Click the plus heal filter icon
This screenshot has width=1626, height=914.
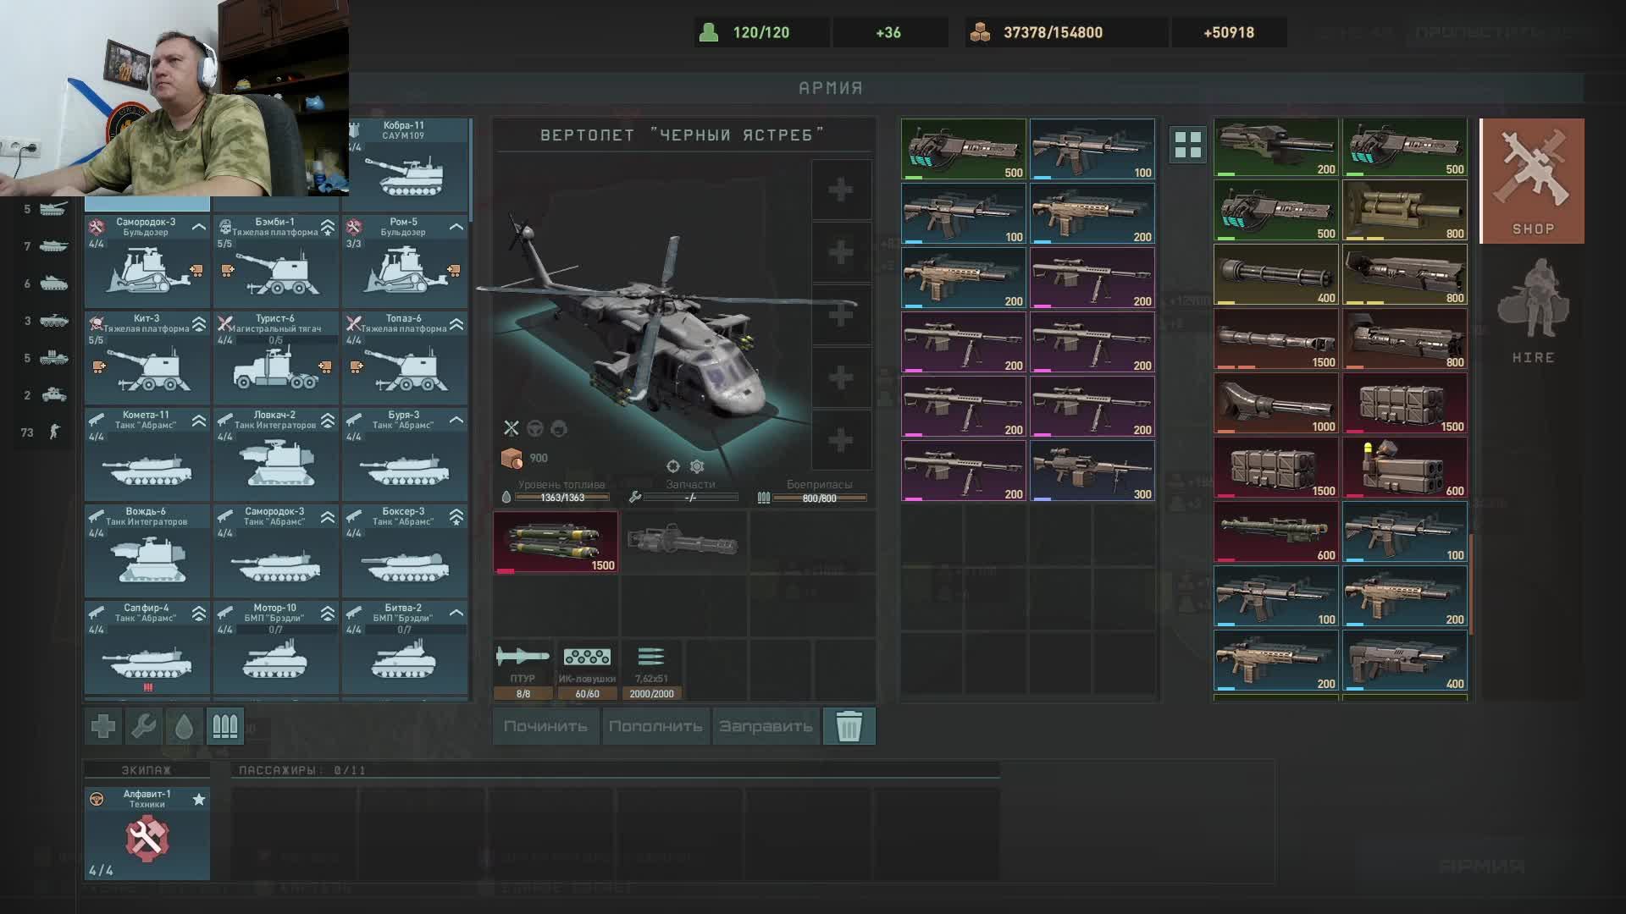(x=103, y=726)
